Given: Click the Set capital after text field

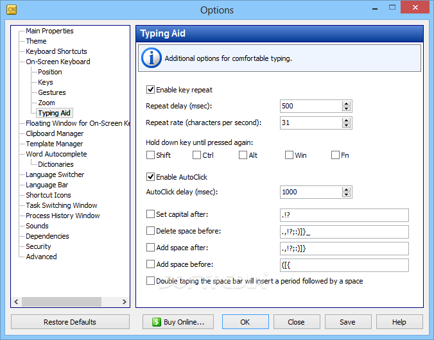Looking at the screenshot, I should click(344, 215).
